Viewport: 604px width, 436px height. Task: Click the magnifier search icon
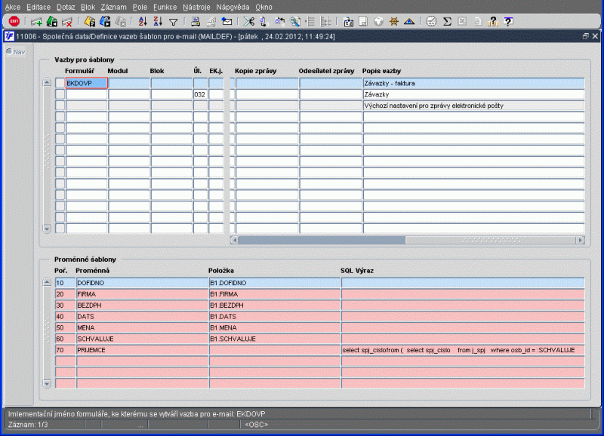point(295,22)
